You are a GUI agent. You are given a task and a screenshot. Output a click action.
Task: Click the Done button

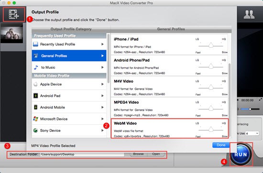(221, 145)
